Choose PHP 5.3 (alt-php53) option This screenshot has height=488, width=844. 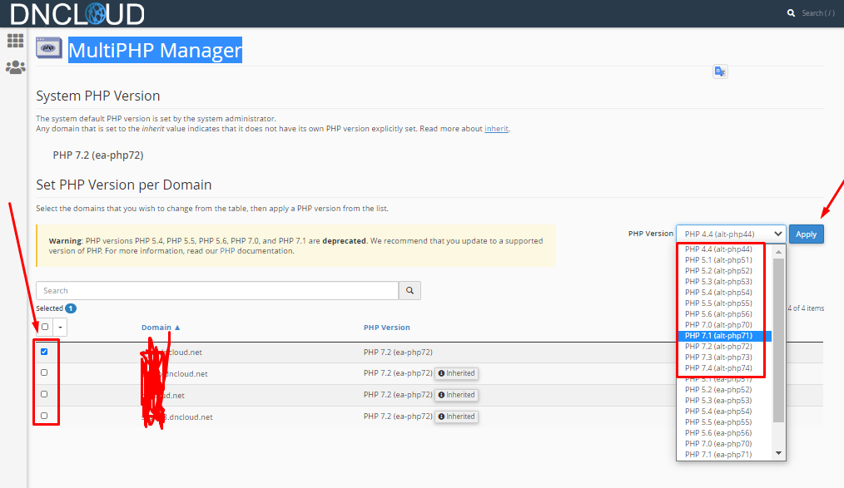[718, 281]
